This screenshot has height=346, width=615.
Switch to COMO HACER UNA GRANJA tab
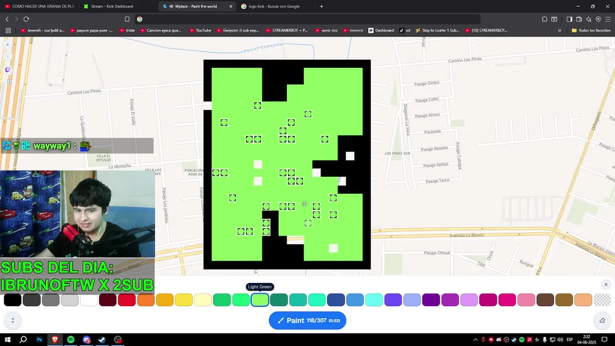(x=39, y=6)
